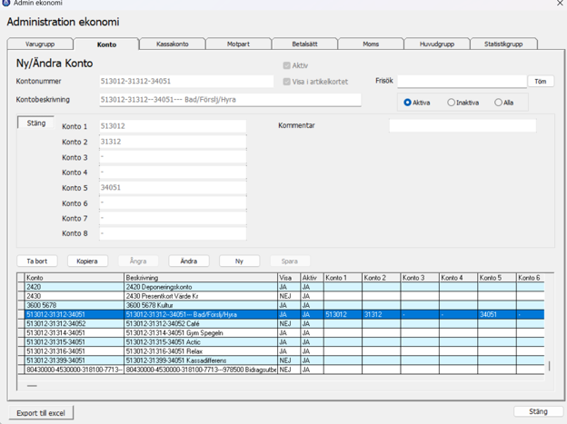The height and width of the screenshot is (424, 567).
Task: Click the row selector of row 2420
Action: 21,287
